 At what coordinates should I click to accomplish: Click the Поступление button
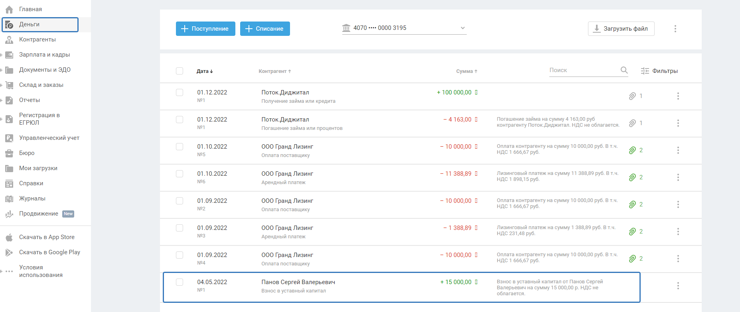pyautogui.click(x=205, y=29)
